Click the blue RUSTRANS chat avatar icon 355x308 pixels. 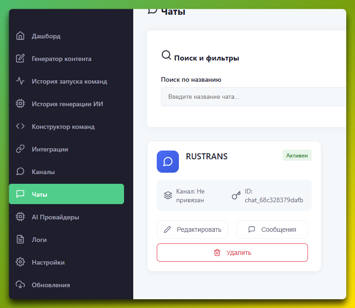click(168, 162)
